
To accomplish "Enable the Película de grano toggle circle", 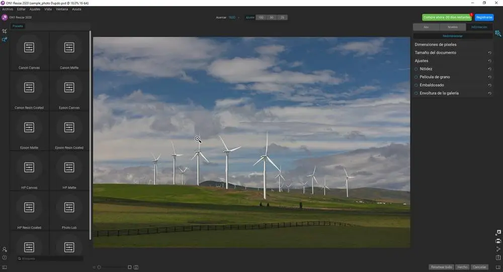I will pyautogui.click(x=416, y=77).
